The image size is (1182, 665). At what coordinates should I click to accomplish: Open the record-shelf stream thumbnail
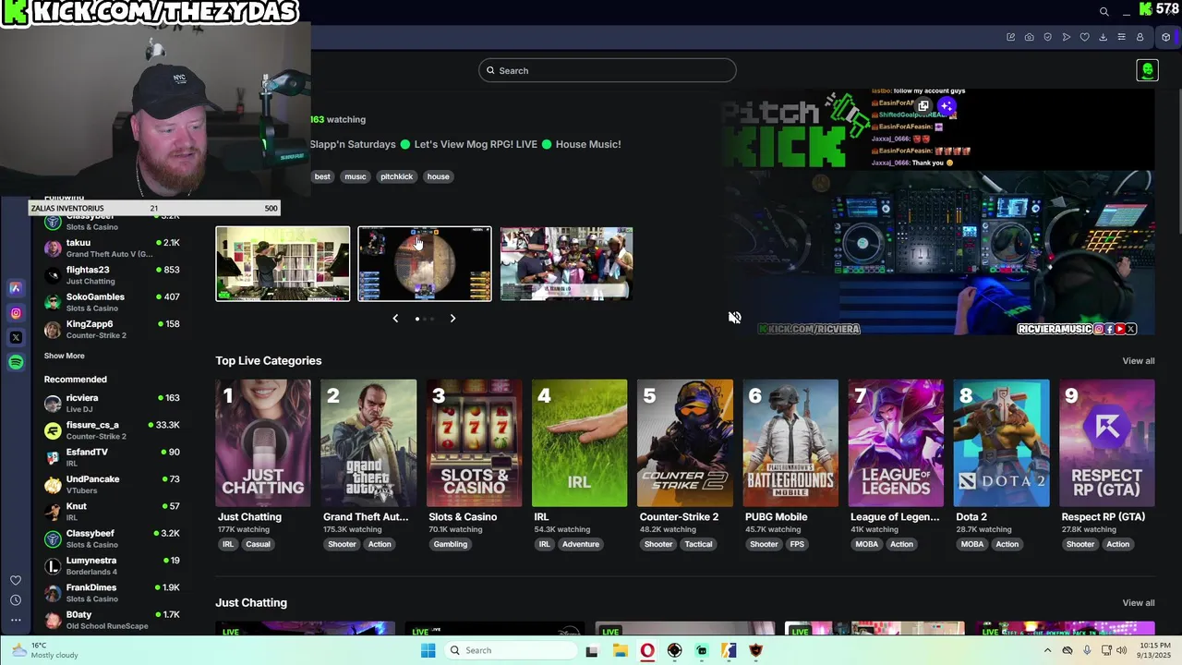click(x=283, y=264)
